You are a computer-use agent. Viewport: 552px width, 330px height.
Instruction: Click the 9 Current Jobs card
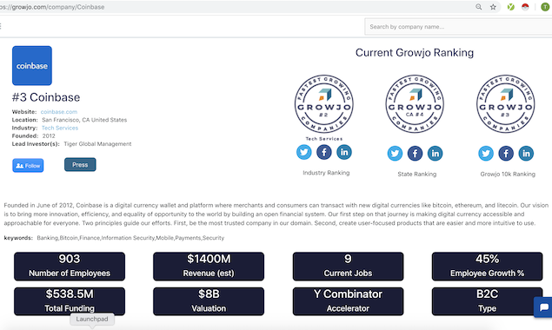[348, 267]
